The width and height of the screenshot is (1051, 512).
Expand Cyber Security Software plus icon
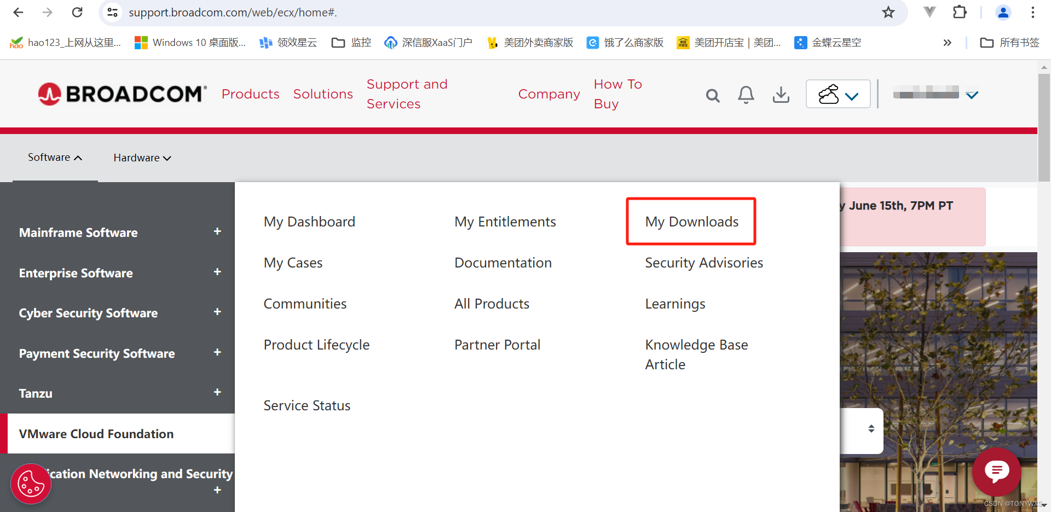point(217,312)
